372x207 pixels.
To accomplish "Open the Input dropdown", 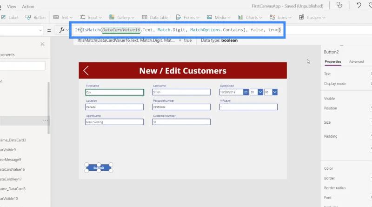I will pos(91,17).
